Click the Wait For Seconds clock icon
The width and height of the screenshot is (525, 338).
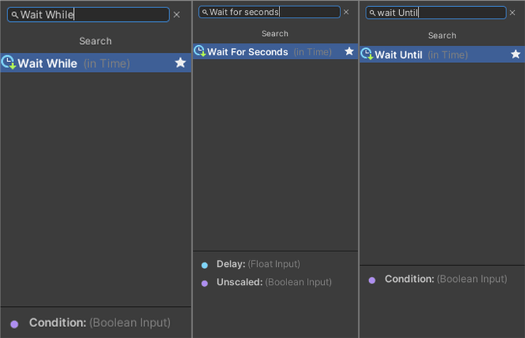click(200, 51)
